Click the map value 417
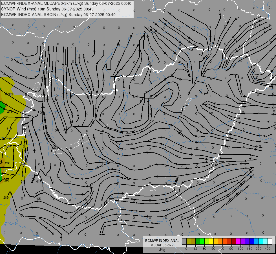The width and height of the screenshot is (276, 254). coord(39,181)
